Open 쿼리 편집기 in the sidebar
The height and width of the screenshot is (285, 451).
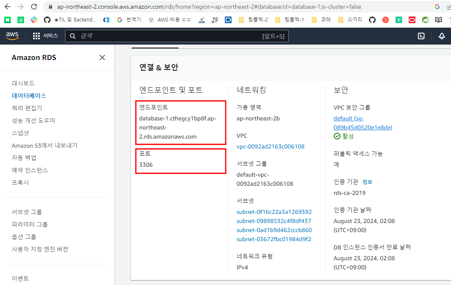(27, 108)
